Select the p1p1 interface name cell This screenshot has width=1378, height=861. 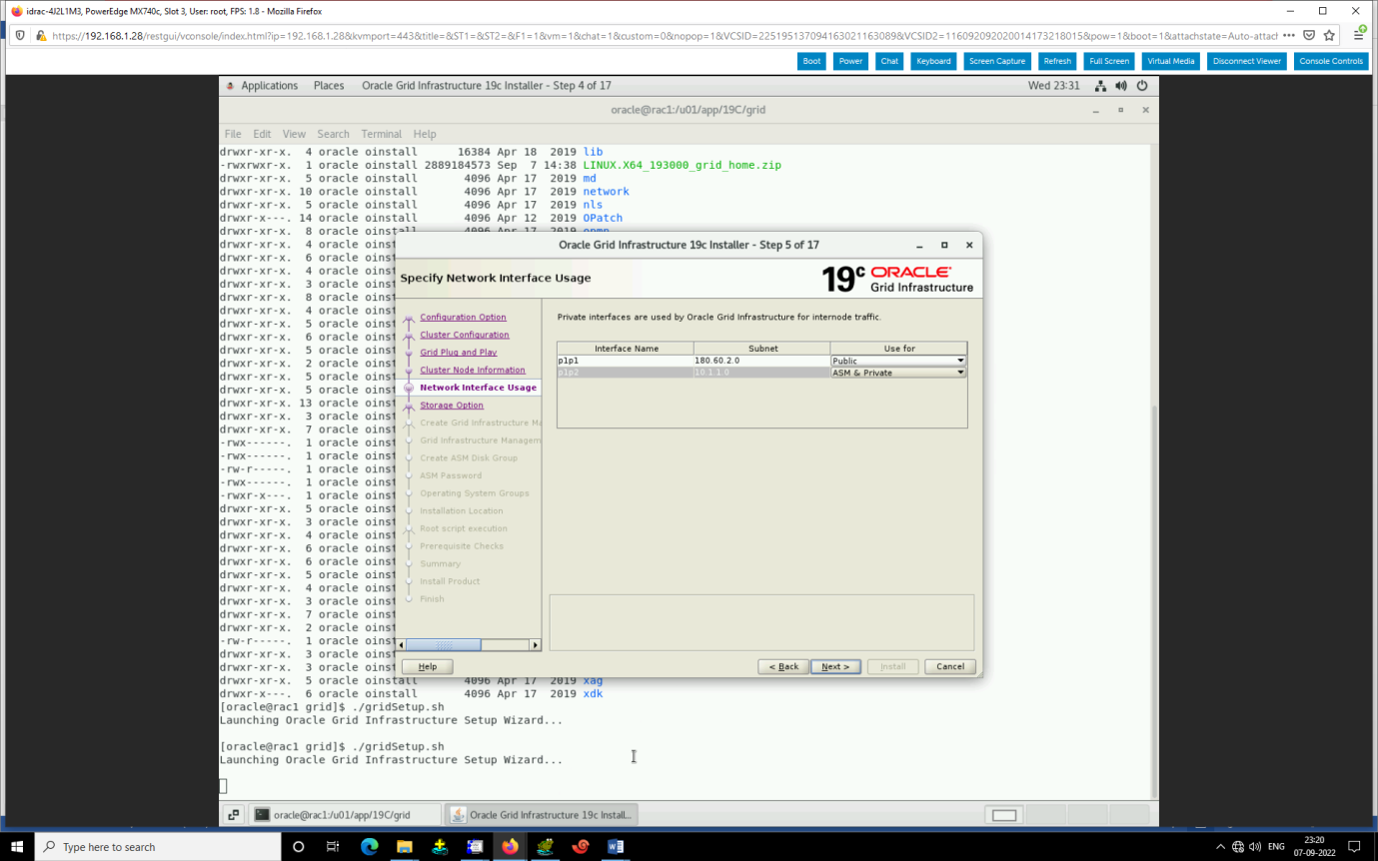point(626,361)
